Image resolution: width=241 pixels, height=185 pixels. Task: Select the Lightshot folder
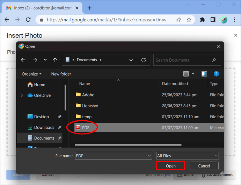87,106
